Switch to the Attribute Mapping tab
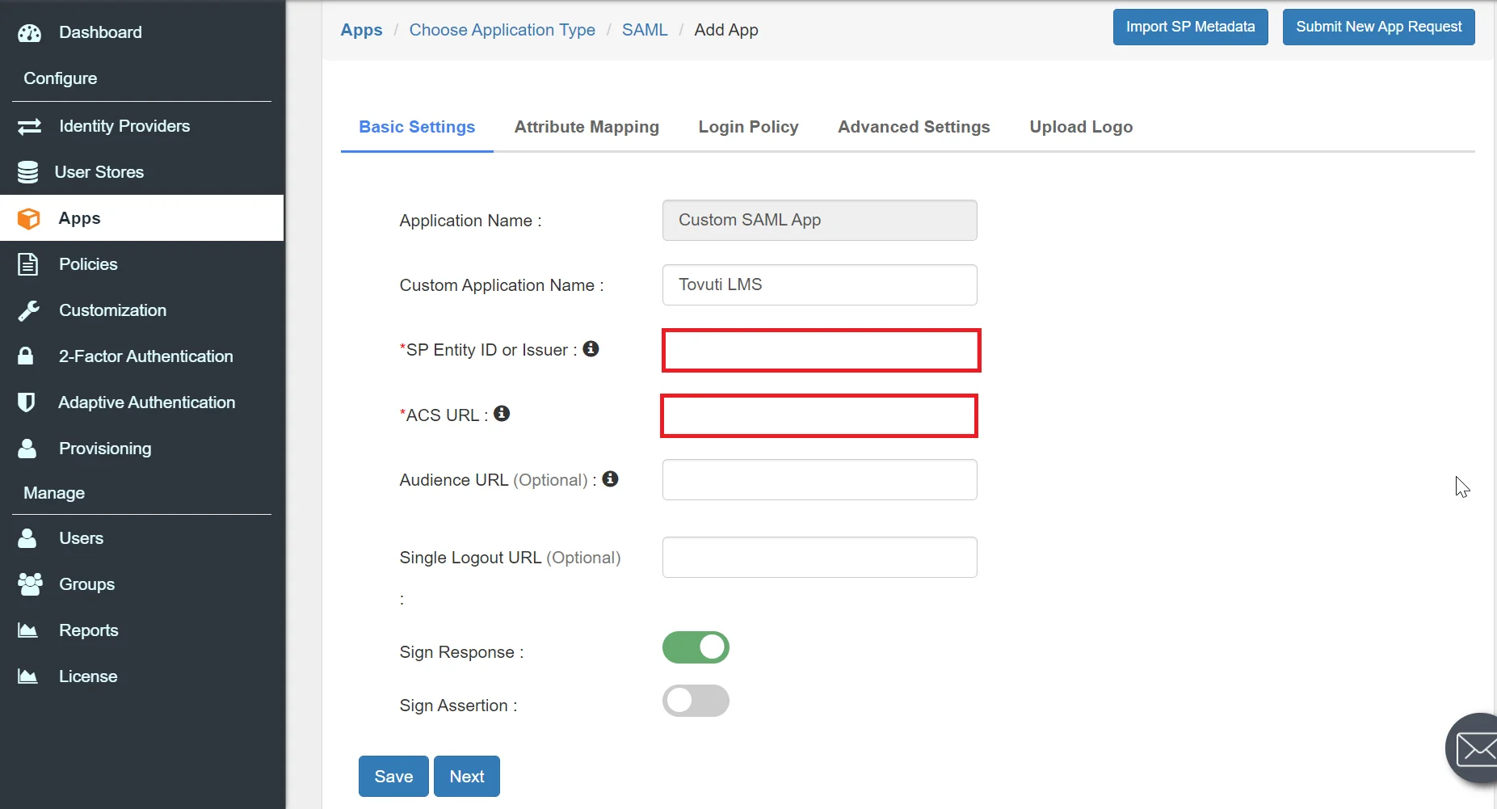The height and width of the screenshot is (809, 1497). (587, 127)
